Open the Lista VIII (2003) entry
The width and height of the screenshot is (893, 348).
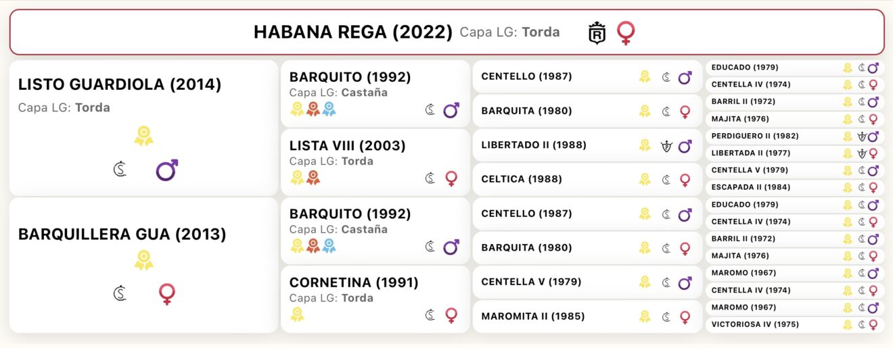[x=375, y=162]
